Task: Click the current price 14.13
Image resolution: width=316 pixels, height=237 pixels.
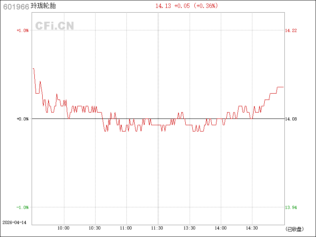Action: (163, 6)
